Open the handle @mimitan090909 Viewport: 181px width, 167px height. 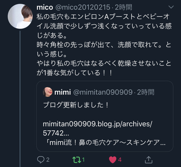tap(103, 92)
